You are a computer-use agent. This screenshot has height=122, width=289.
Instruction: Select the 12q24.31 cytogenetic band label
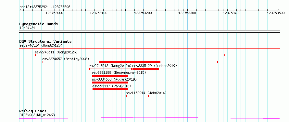coord(27,28)
